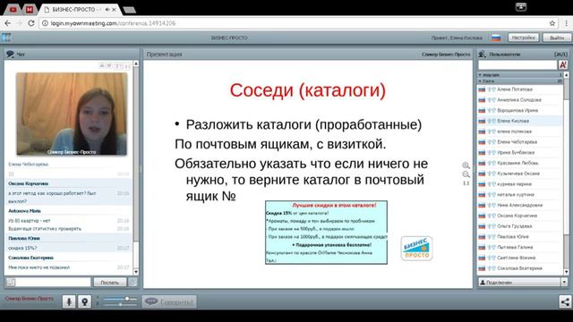Select user Нина Александровна
Viewport: 573px width, 322px height.
520,205
